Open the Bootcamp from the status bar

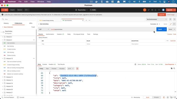point(136,97)
